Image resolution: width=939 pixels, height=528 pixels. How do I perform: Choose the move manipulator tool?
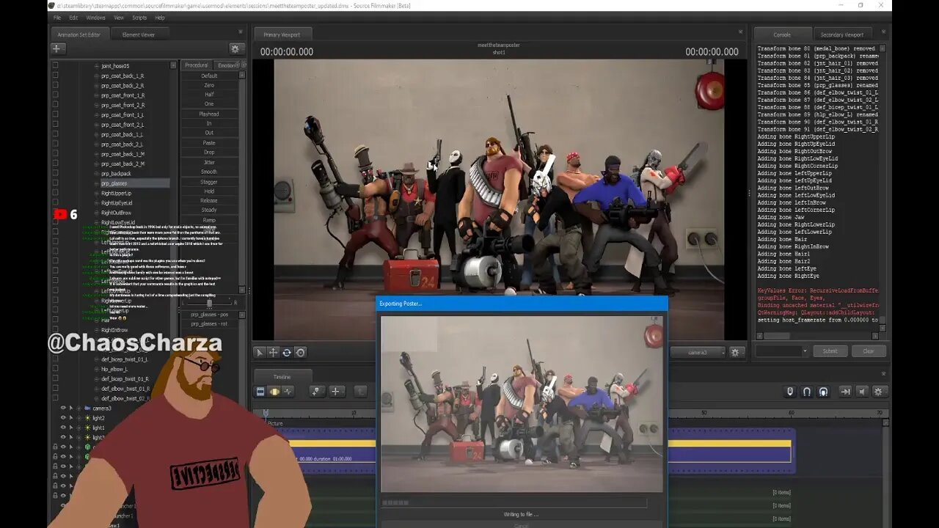(273, 353)
